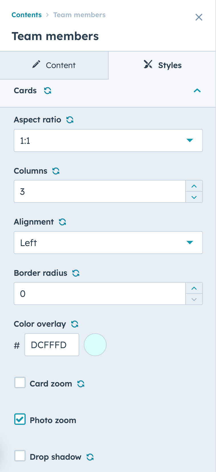Enable the Drop shadow checkbox

pyautogui.click(x=20, y=456)
